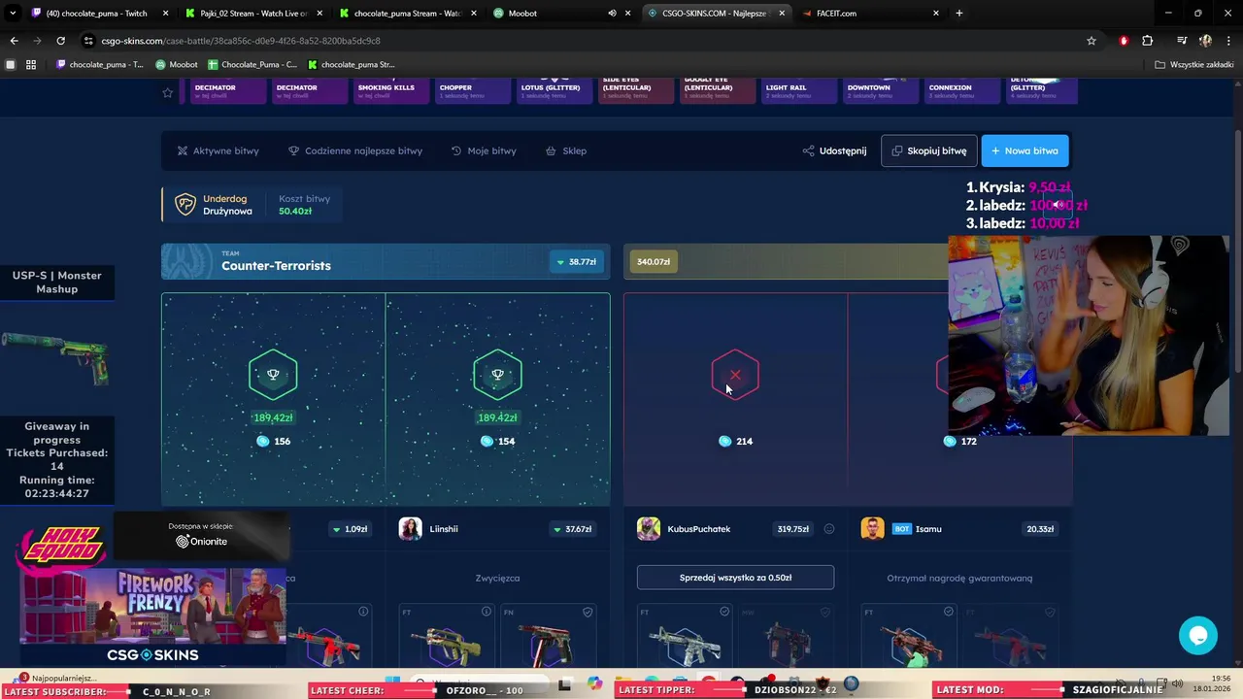The width and height of the screenshot is (1243, 699).
Task: Click the LIGHT RAIL drop in the ticker
Action: (x=798, y=90)
